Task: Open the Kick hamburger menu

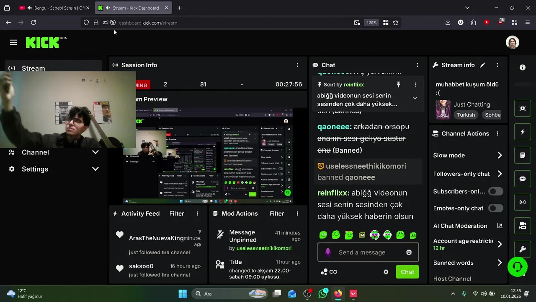Action: pyautogui.click(x=13, y=42)
